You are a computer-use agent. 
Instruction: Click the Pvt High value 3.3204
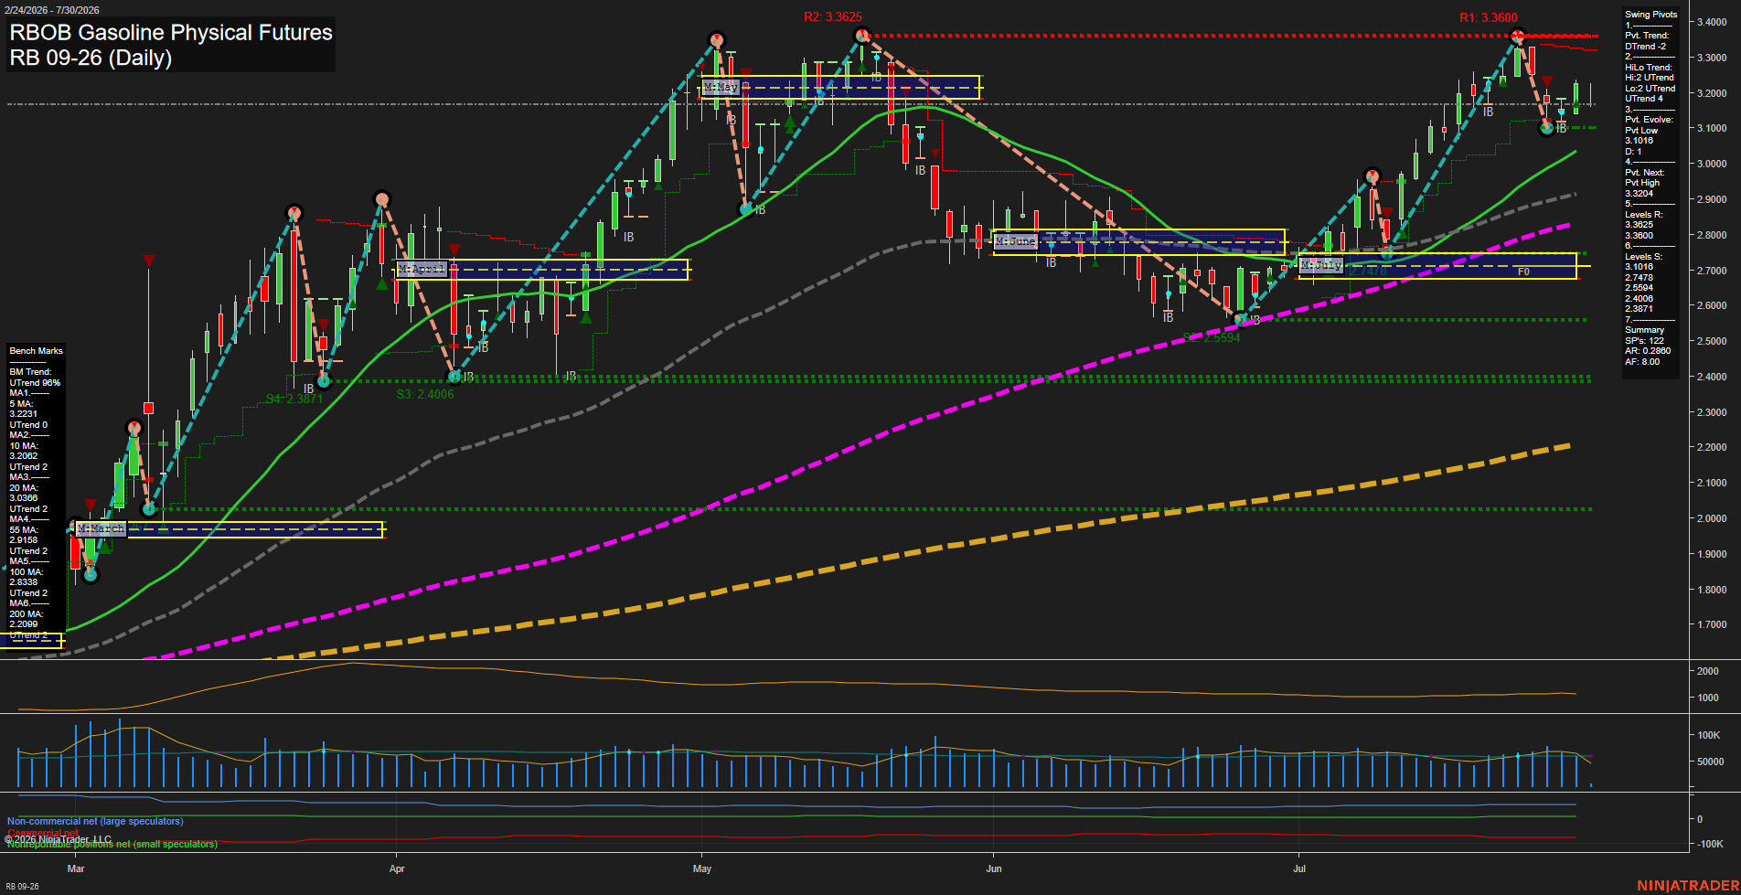point(1639,194)
